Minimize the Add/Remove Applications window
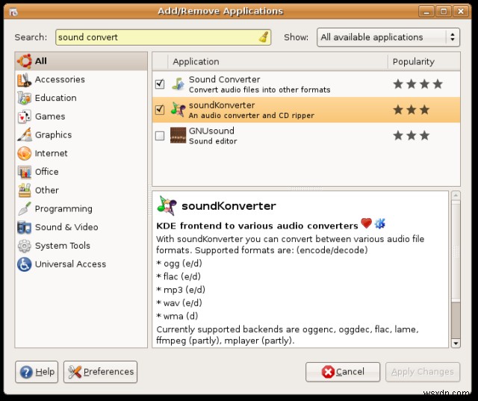478x401 pixels. click(x=426, y=12)
